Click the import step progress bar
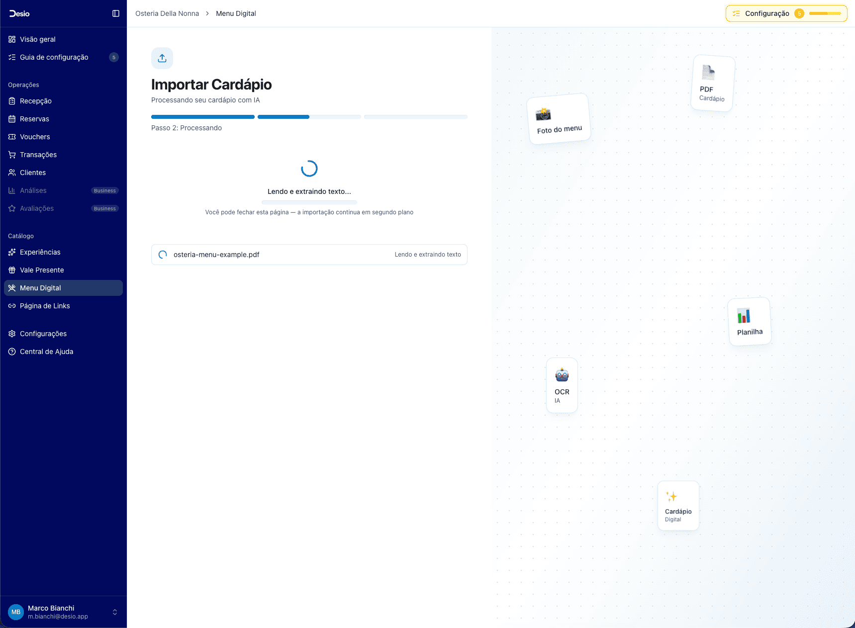Viewport: 855px width, 628px height. (x=309, y=117)
